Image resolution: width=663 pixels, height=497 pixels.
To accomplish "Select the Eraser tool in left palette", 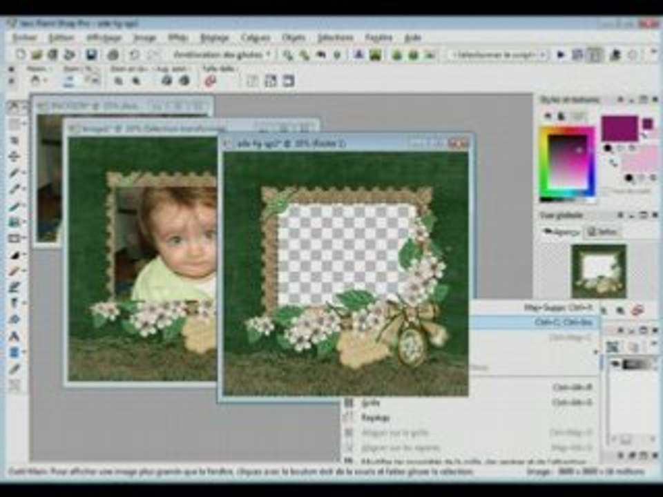I will (x=14, y=271).
